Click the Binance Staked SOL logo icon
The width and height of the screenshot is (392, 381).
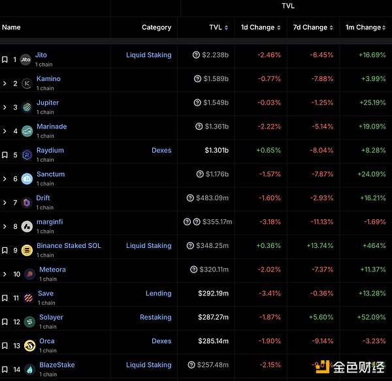[x=27, y=251]
